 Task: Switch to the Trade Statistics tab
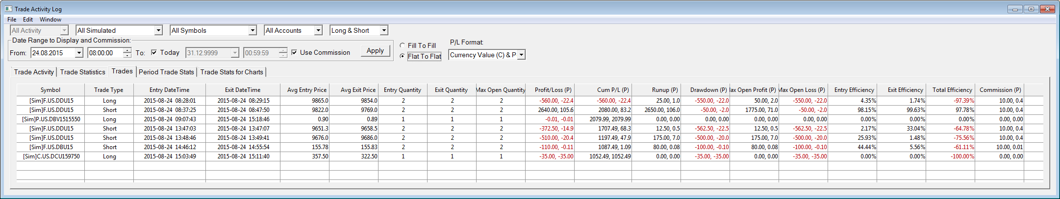[82, 72]
